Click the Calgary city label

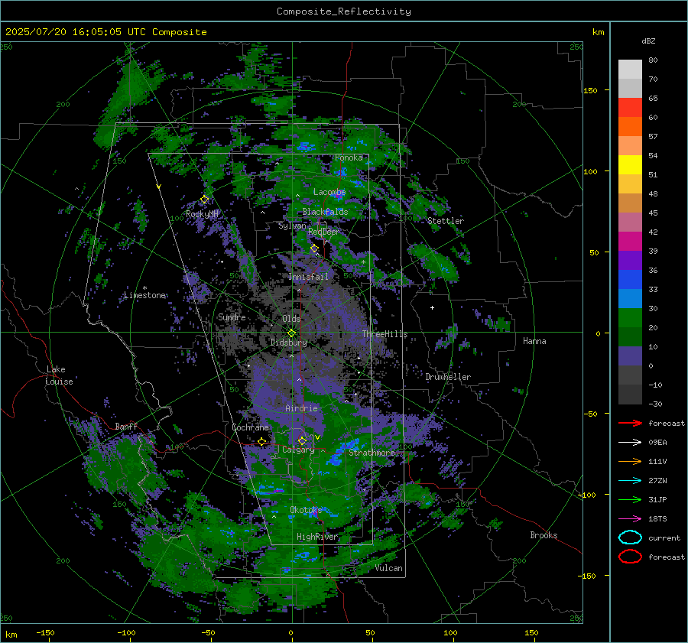[x=298, y=450]
